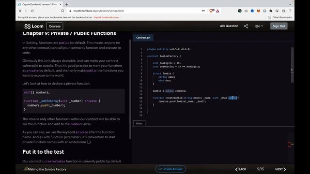Open the MetaMask fox extension
This screenshot has height=174, width=310.
(x=258, y=11)
